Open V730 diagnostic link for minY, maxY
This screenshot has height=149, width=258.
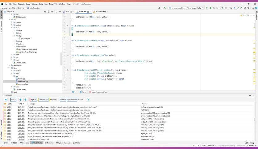tap(9, 107)
